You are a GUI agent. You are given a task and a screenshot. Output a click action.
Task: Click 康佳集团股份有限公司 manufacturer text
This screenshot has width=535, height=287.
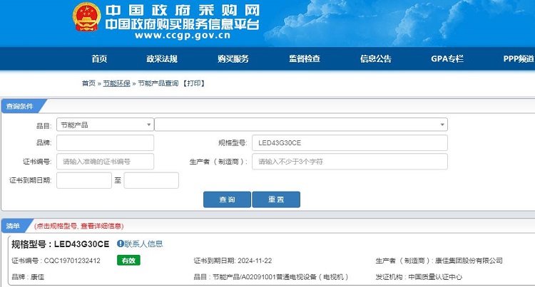(469, 261)
